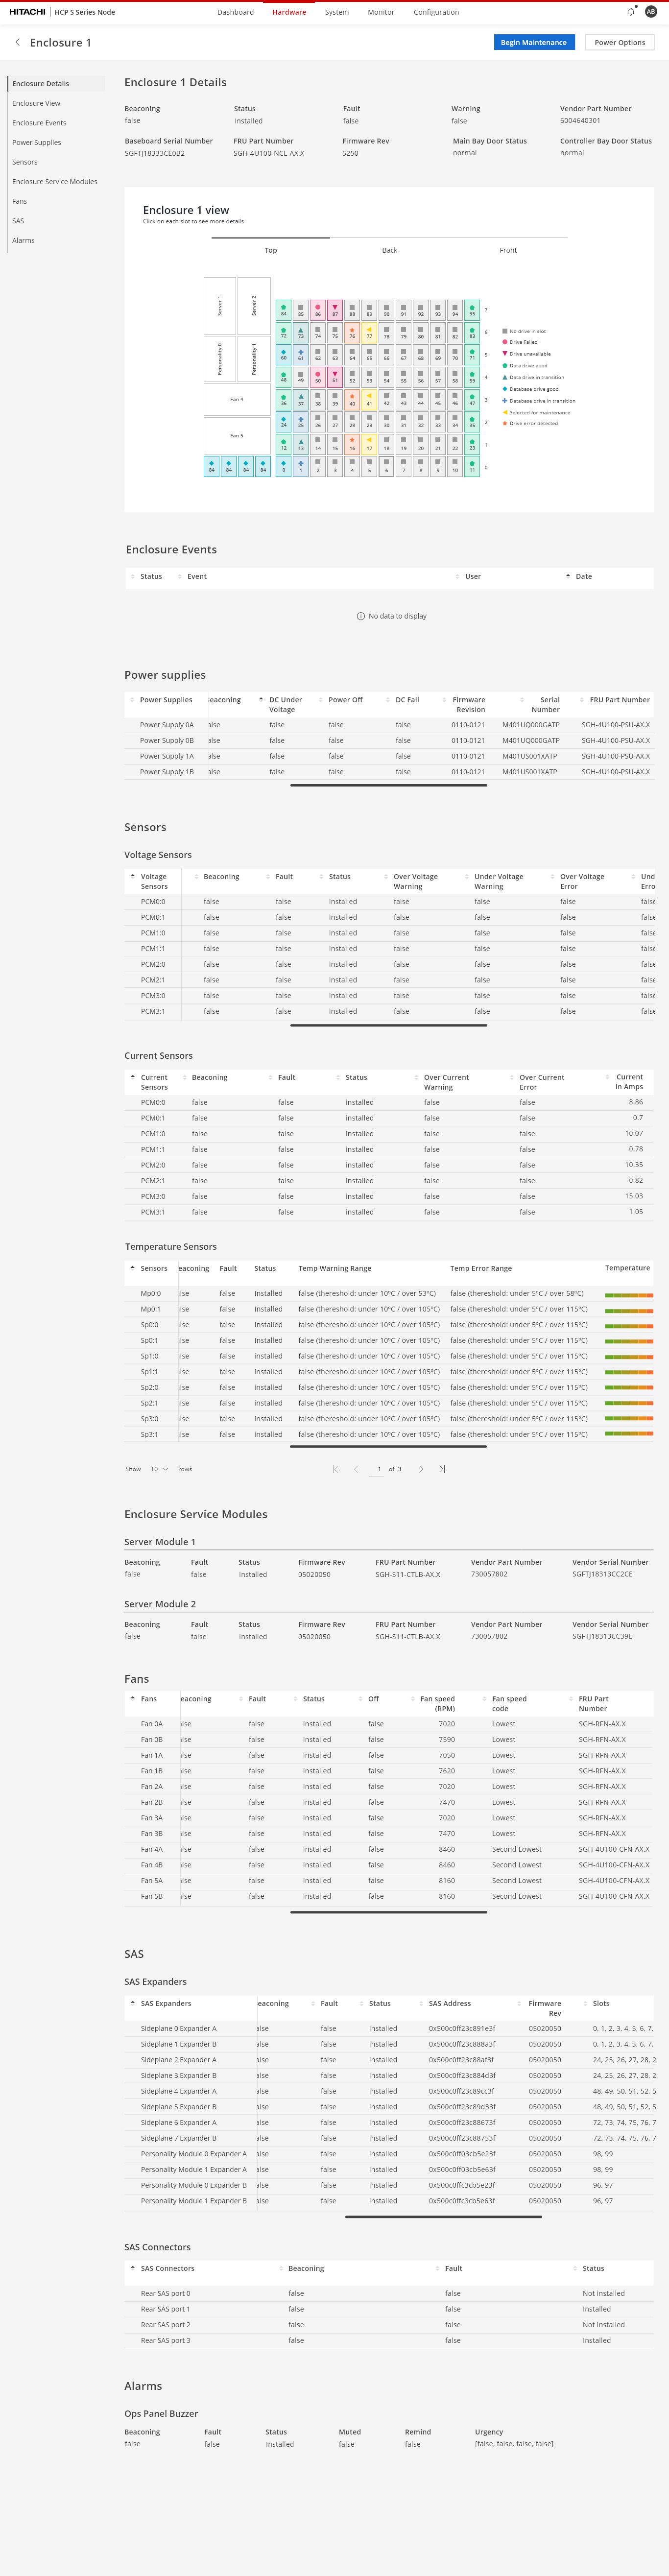
Task: Click the Sp3:1 temperature bar
Action: click(x=629, y=1435)
